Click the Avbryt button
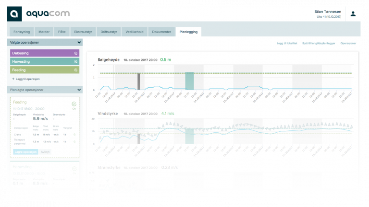369x207 pixels. (x=45, y=152)
